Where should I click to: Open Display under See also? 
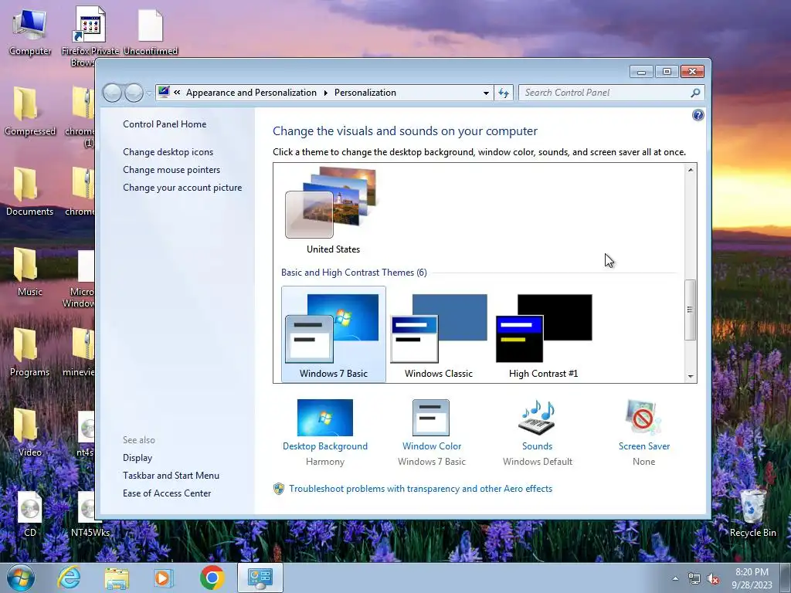pyautogui.click(x=137, y=457)
